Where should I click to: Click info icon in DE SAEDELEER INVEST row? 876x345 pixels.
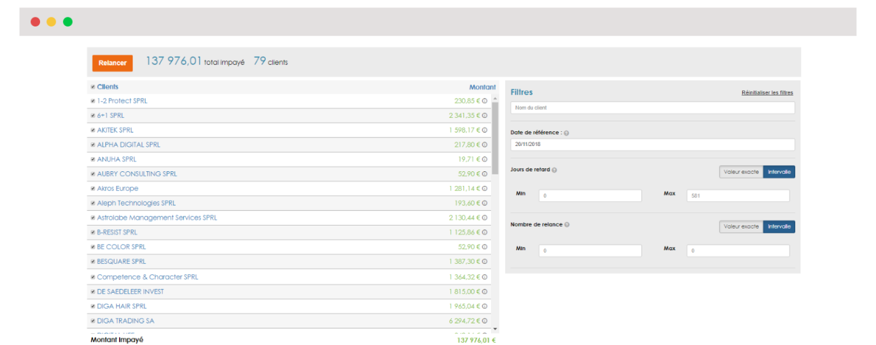485,292
